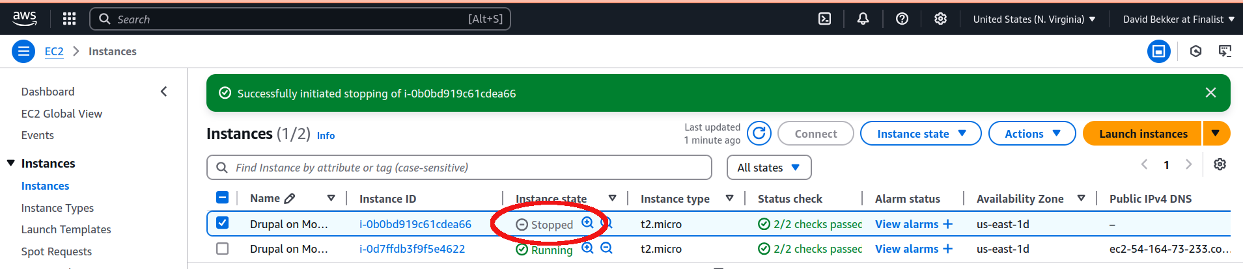
Task: Open instance ID i-0d7ffdb3f9f5e4622 link
Action: click(x=412, y=249)
